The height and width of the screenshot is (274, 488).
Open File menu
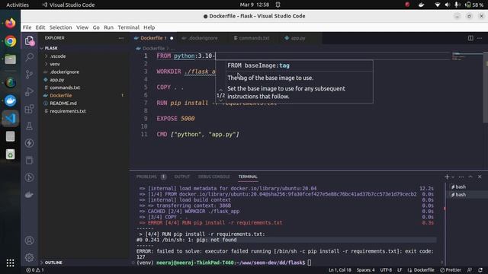click(x=27, y=27)
